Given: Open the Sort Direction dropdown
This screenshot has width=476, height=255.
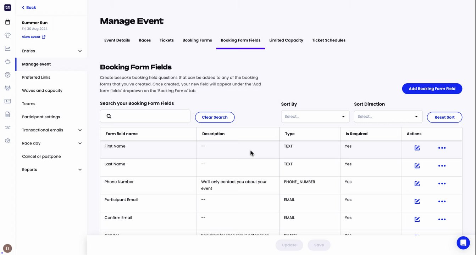Looking at the screenshot, I should click(x=388, y=117).
